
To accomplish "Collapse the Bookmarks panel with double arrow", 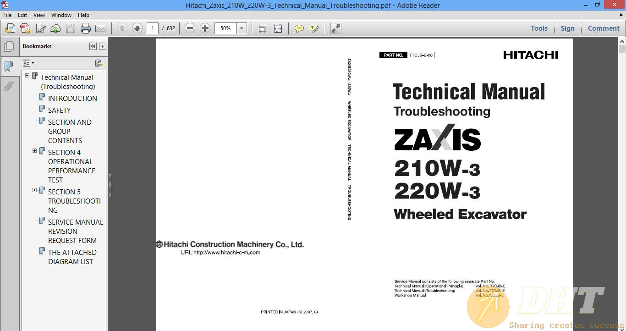I will pyautogui.click(x=93, y=46).
